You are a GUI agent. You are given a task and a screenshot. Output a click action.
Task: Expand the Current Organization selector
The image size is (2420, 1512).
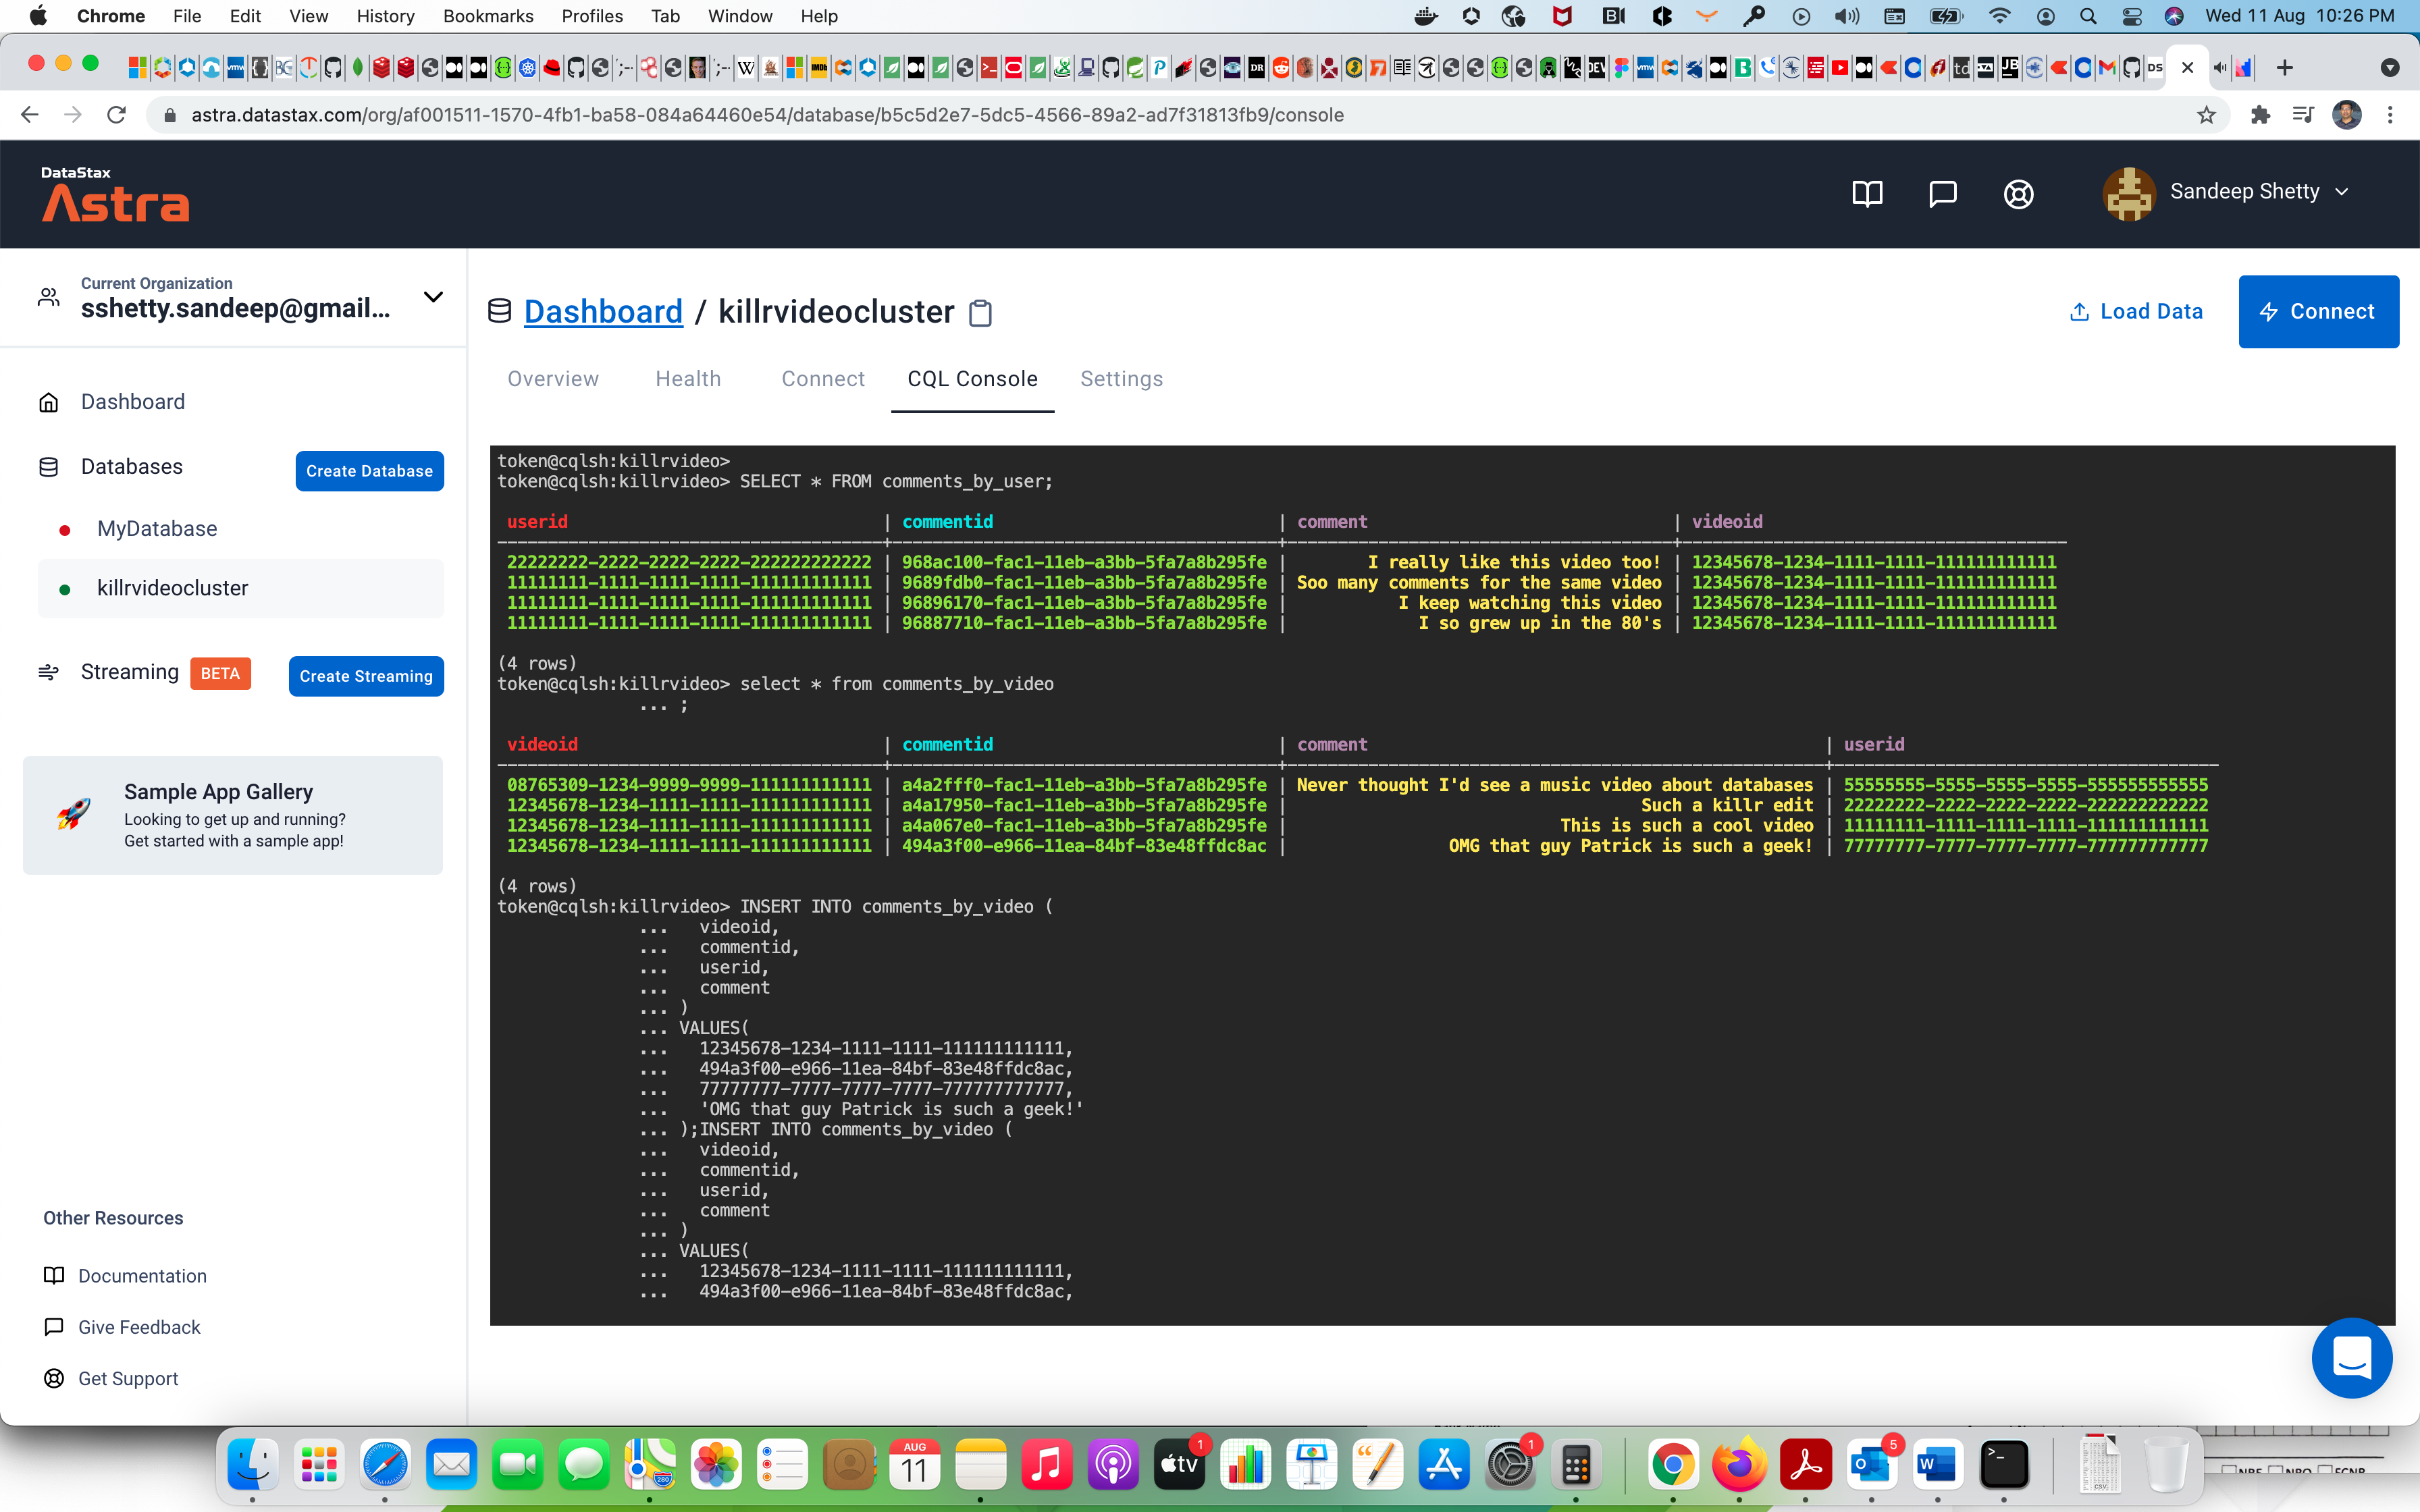pyautogui.click(x=433, y=297)
